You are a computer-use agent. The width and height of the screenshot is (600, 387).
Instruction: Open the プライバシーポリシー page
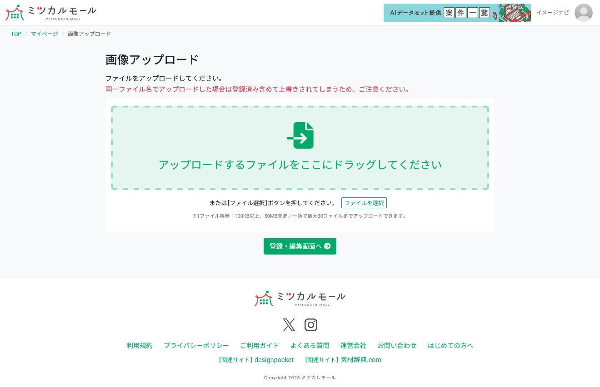click(196, 345)
